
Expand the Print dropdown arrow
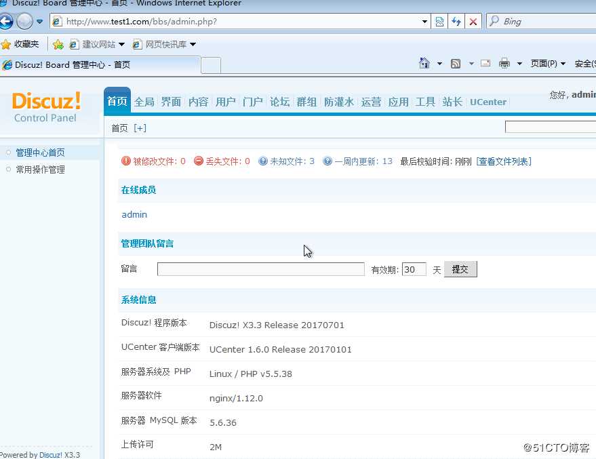pyautogui.click(x=519, y=64)
